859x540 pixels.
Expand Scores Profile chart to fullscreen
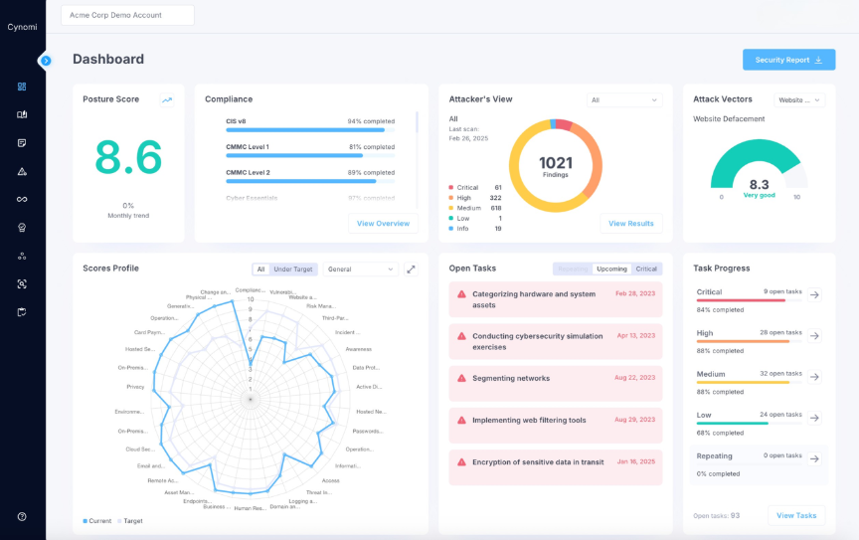click(x=411, y=269)
